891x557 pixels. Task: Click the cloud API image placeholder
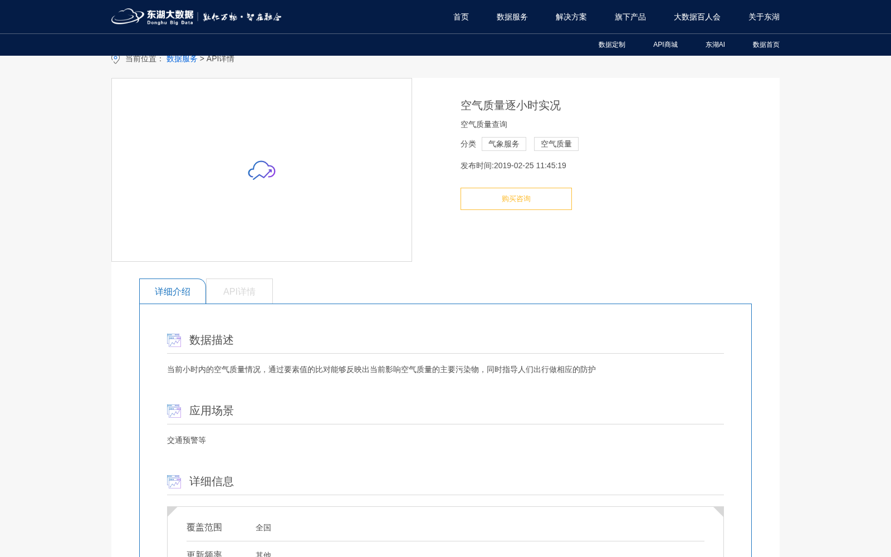click(x=262, y=170)
